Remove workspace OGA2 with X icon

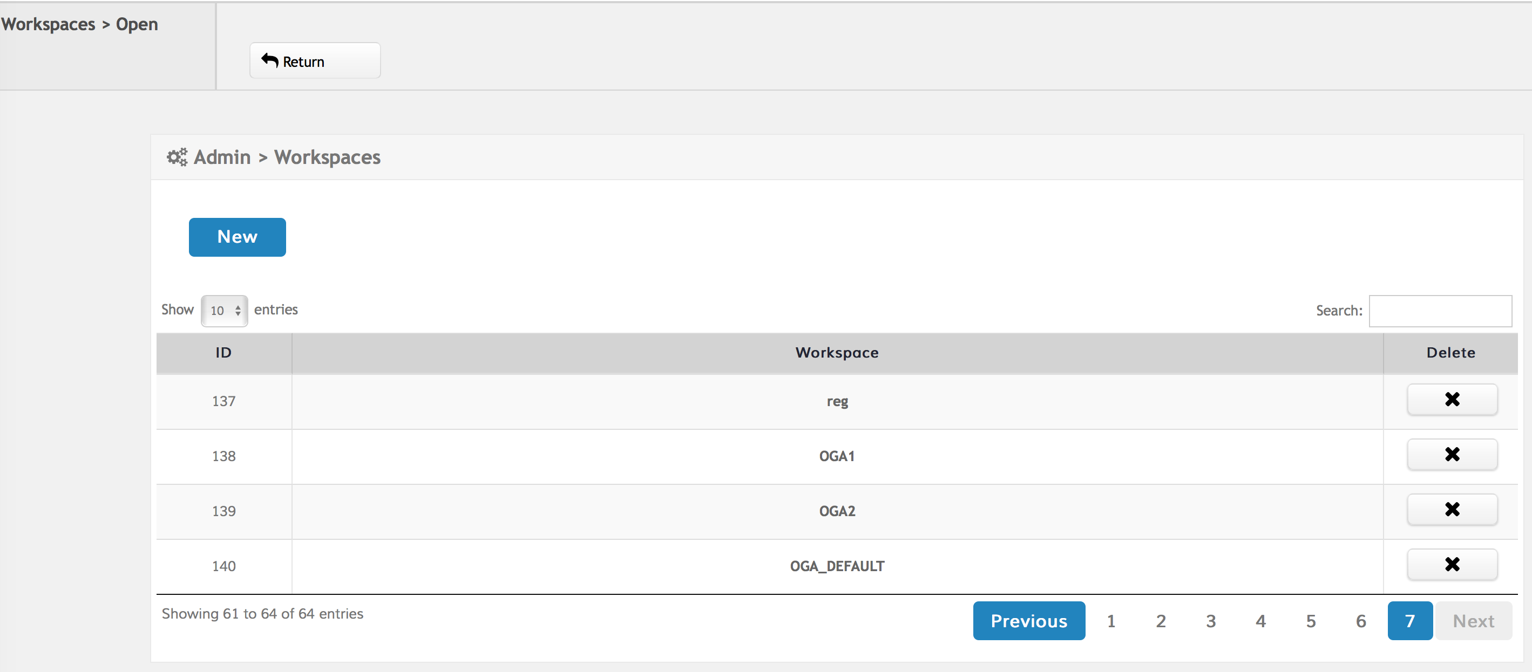(x=1451, y=509)
